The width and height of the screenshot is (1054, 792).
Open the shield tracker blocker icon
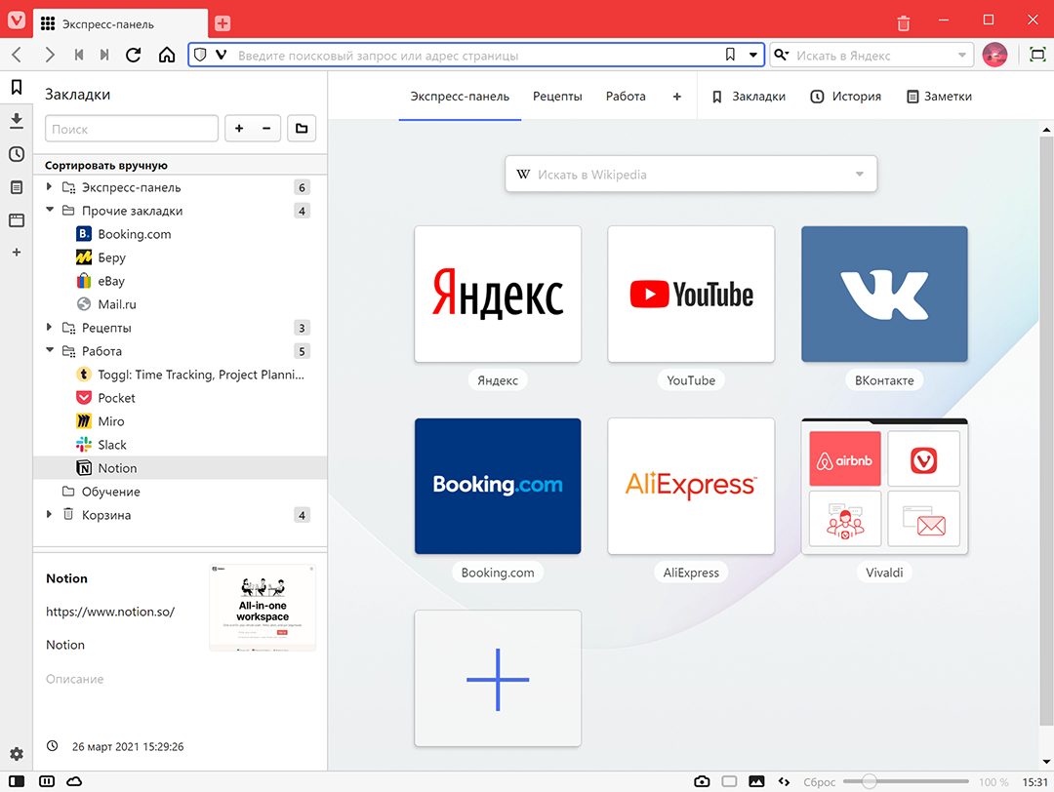point(200,55)
